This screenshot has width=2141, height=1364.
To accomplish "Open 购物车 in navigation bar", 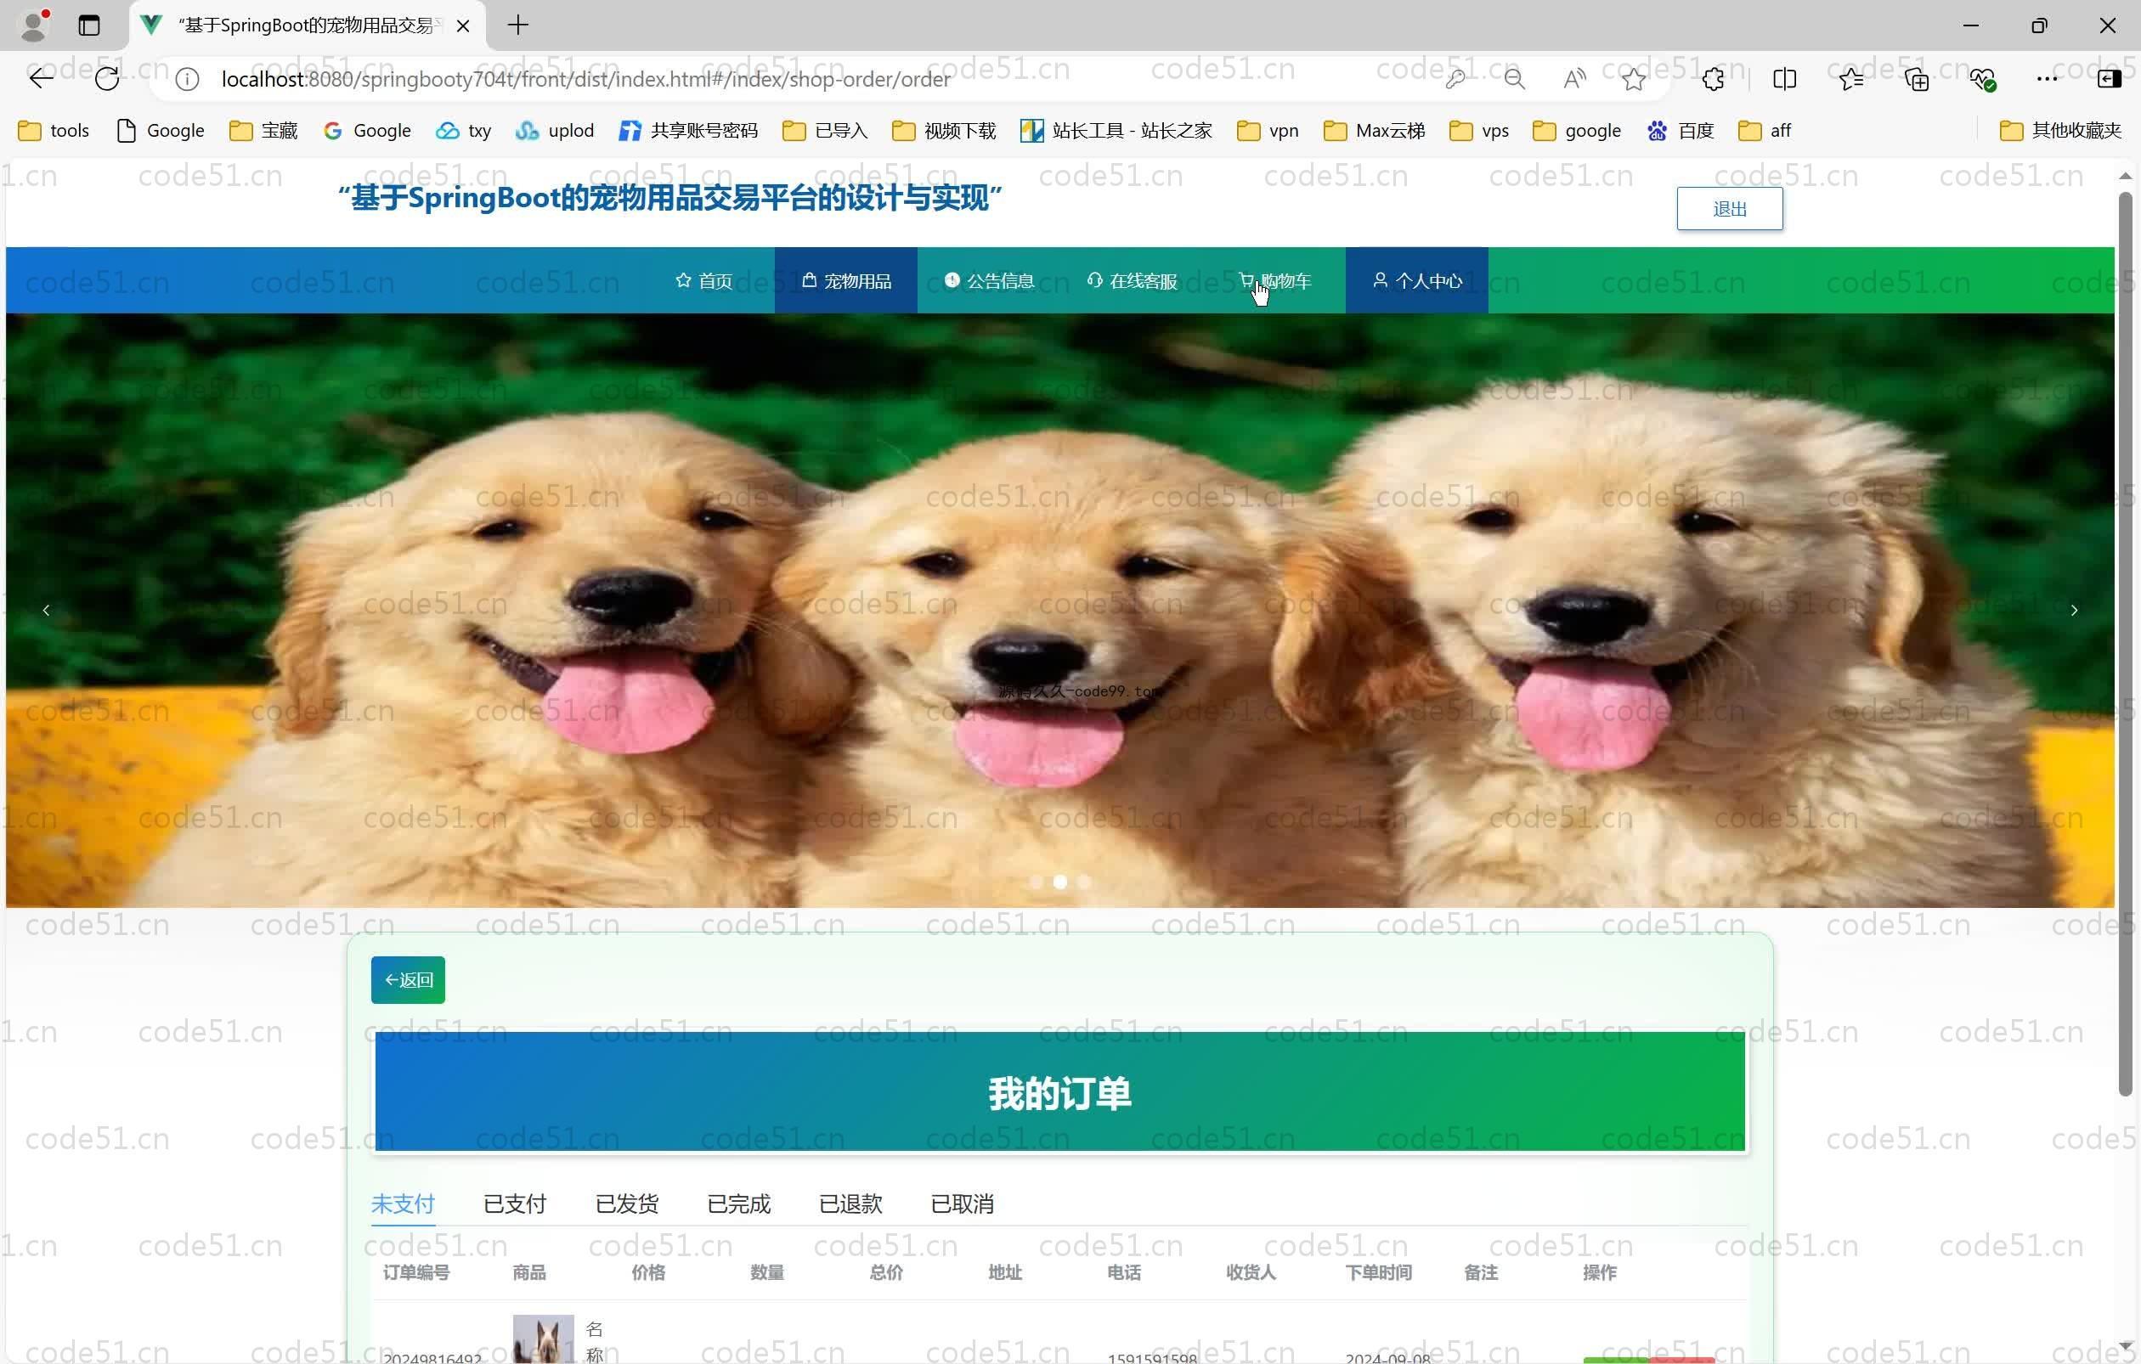I will click(1274, 281).
